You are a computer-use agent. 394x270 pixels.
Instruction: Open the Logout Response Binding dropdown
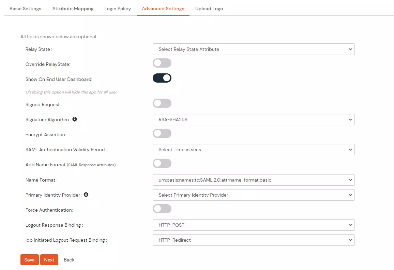point(254,225)
